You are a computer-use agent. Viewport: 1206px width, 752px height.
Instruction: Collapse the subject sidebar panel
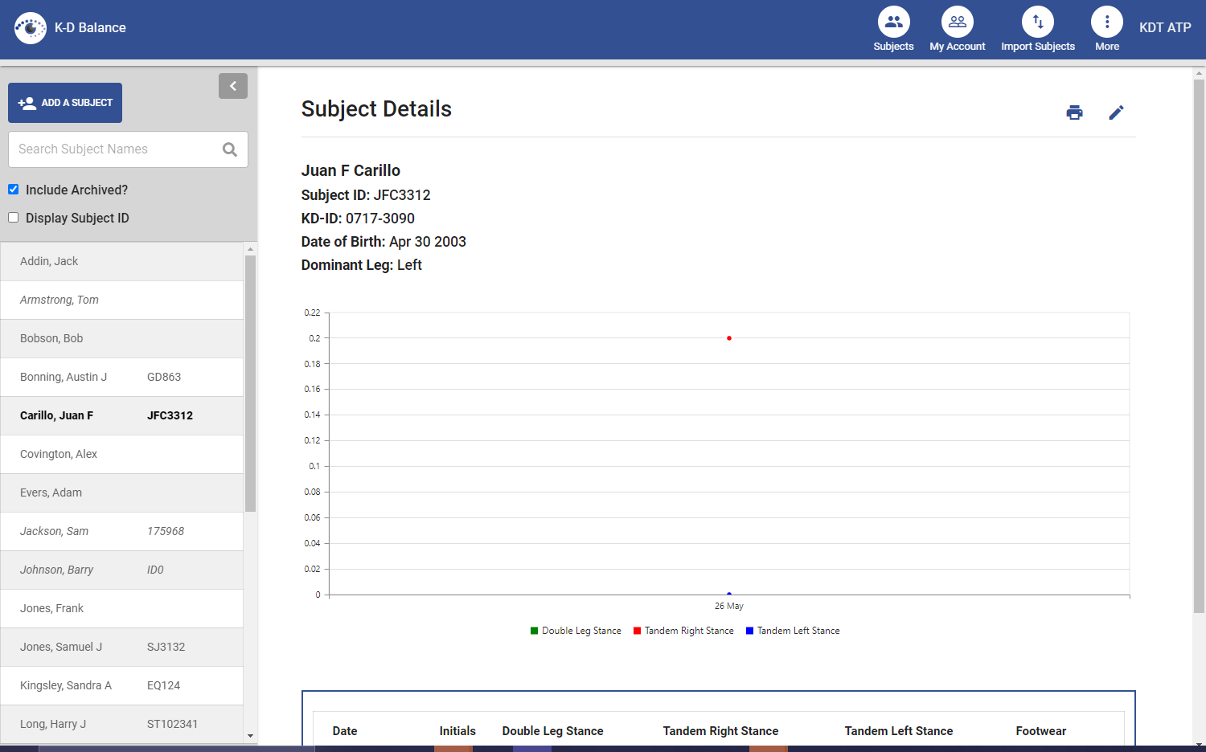tap(233, 86)
